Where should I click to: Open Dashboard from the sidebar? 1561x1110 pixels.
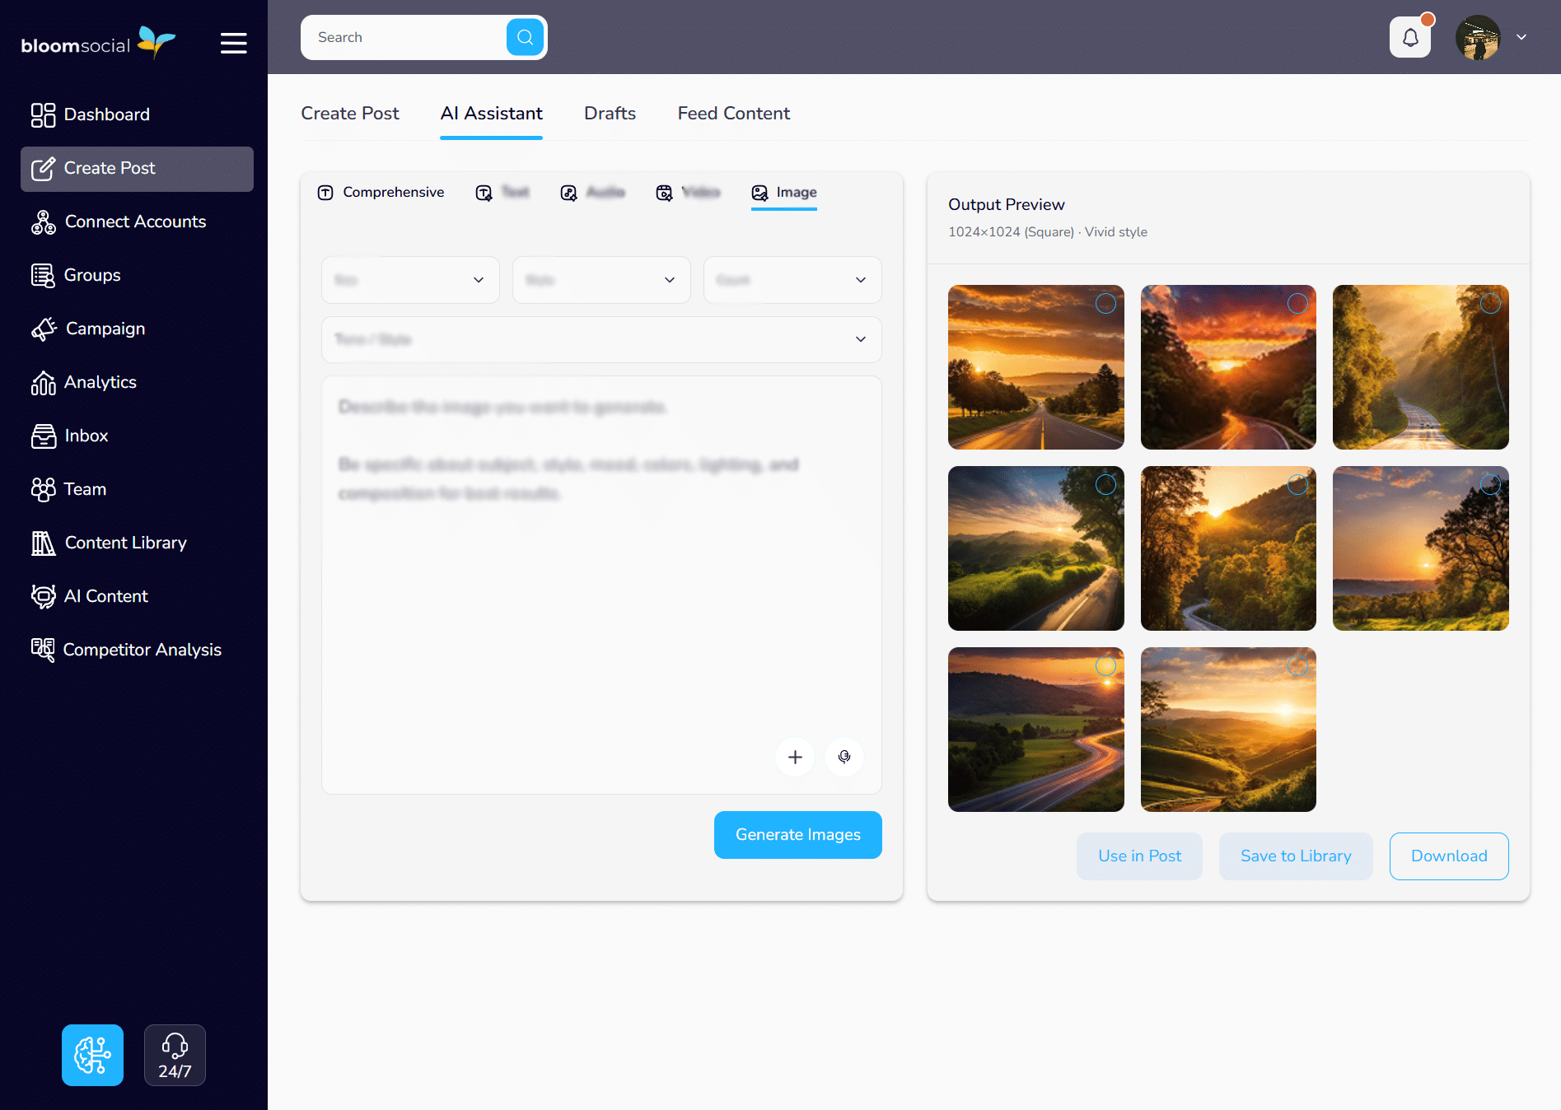tap(137, 114)
